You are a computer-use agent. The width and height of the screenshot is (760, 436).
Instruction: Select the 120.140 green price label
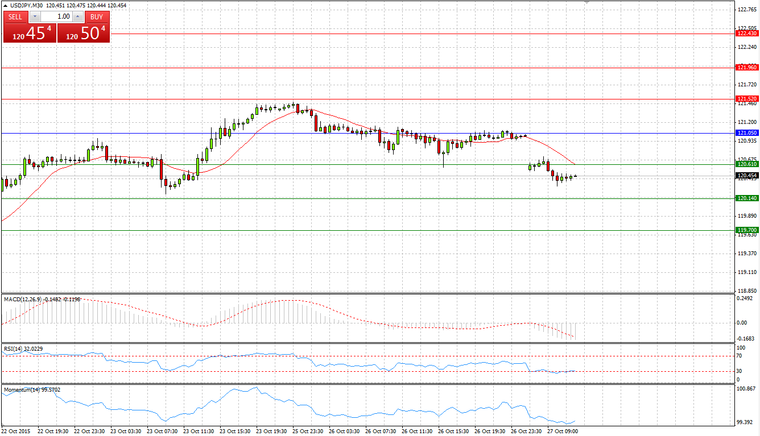coord(747,198)
